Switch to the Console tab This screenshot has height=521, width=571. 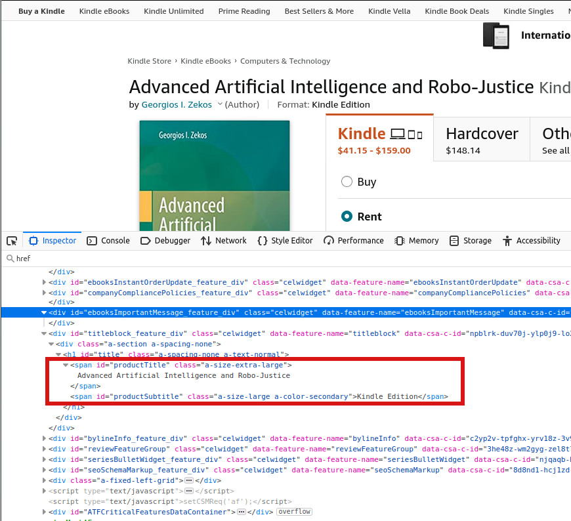click(108, 241)
